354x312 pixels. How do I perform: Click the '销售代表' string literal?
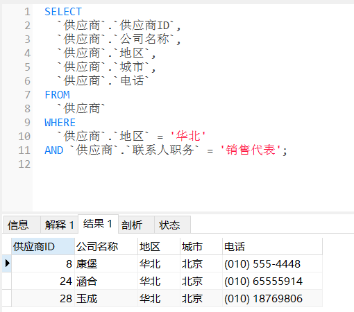(x=251, y=150)
